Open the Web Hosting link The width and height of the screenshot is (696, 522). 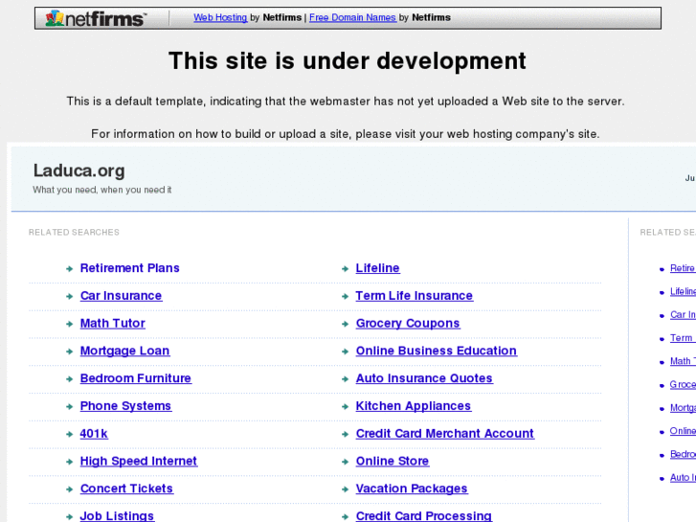pyautogui.click(x=220, y=18)
